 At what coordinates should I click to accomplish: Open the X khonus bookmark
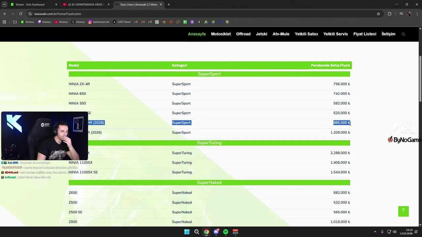[x=78, y=22]
